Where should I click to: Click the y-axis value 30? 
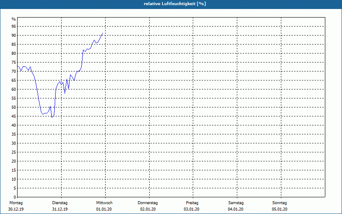tap(14, 143)
